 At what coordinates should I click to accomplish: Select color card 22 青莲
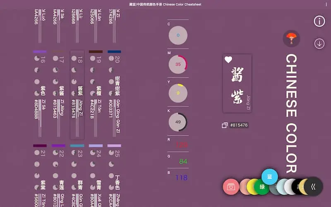pos(58,176)
